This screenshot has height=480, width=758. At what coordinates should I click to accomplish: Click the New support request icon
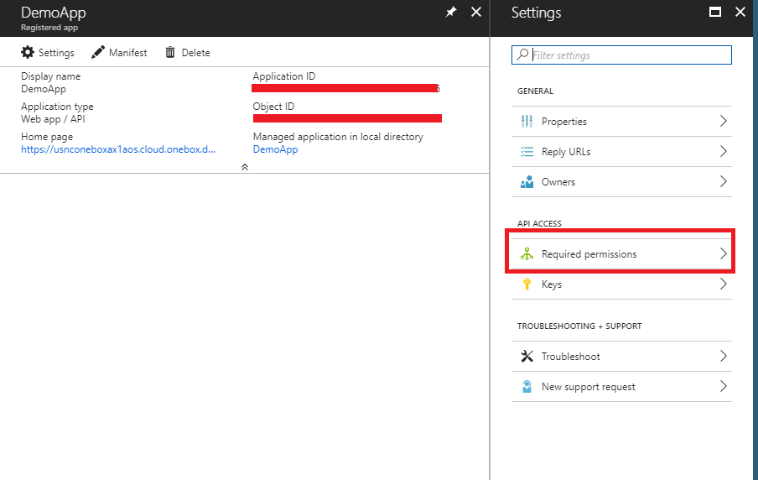(x=527, y=387)
